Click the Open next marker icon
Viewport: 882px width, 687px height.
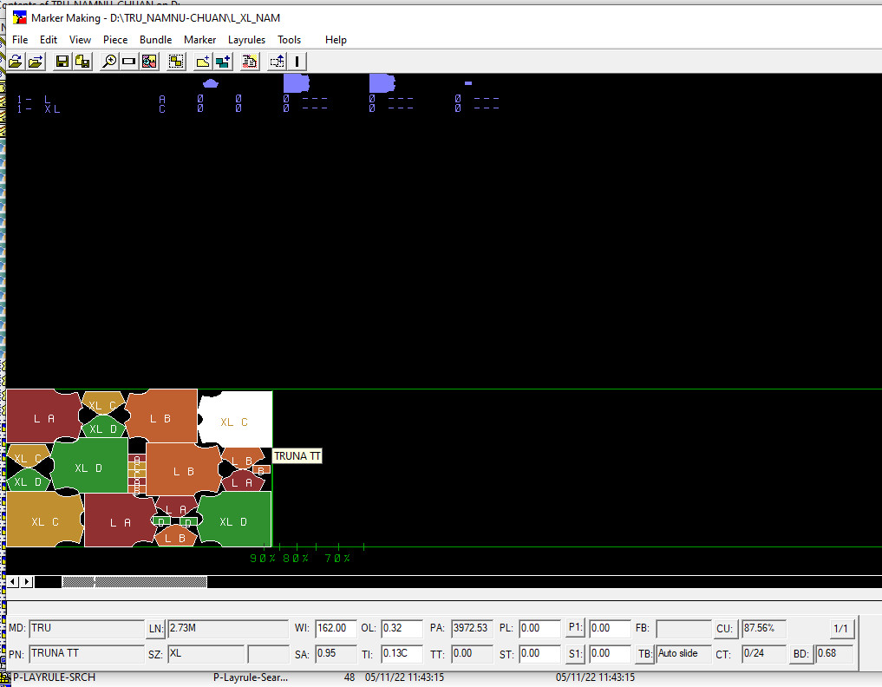click(36, 62)
